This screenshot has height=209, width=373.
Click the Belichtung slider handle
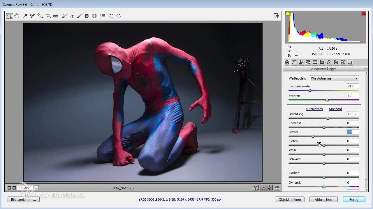328,118
